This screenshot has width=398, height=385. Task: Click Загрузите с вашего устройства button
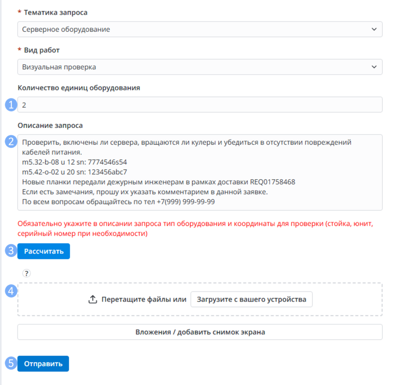pos(251,299)
